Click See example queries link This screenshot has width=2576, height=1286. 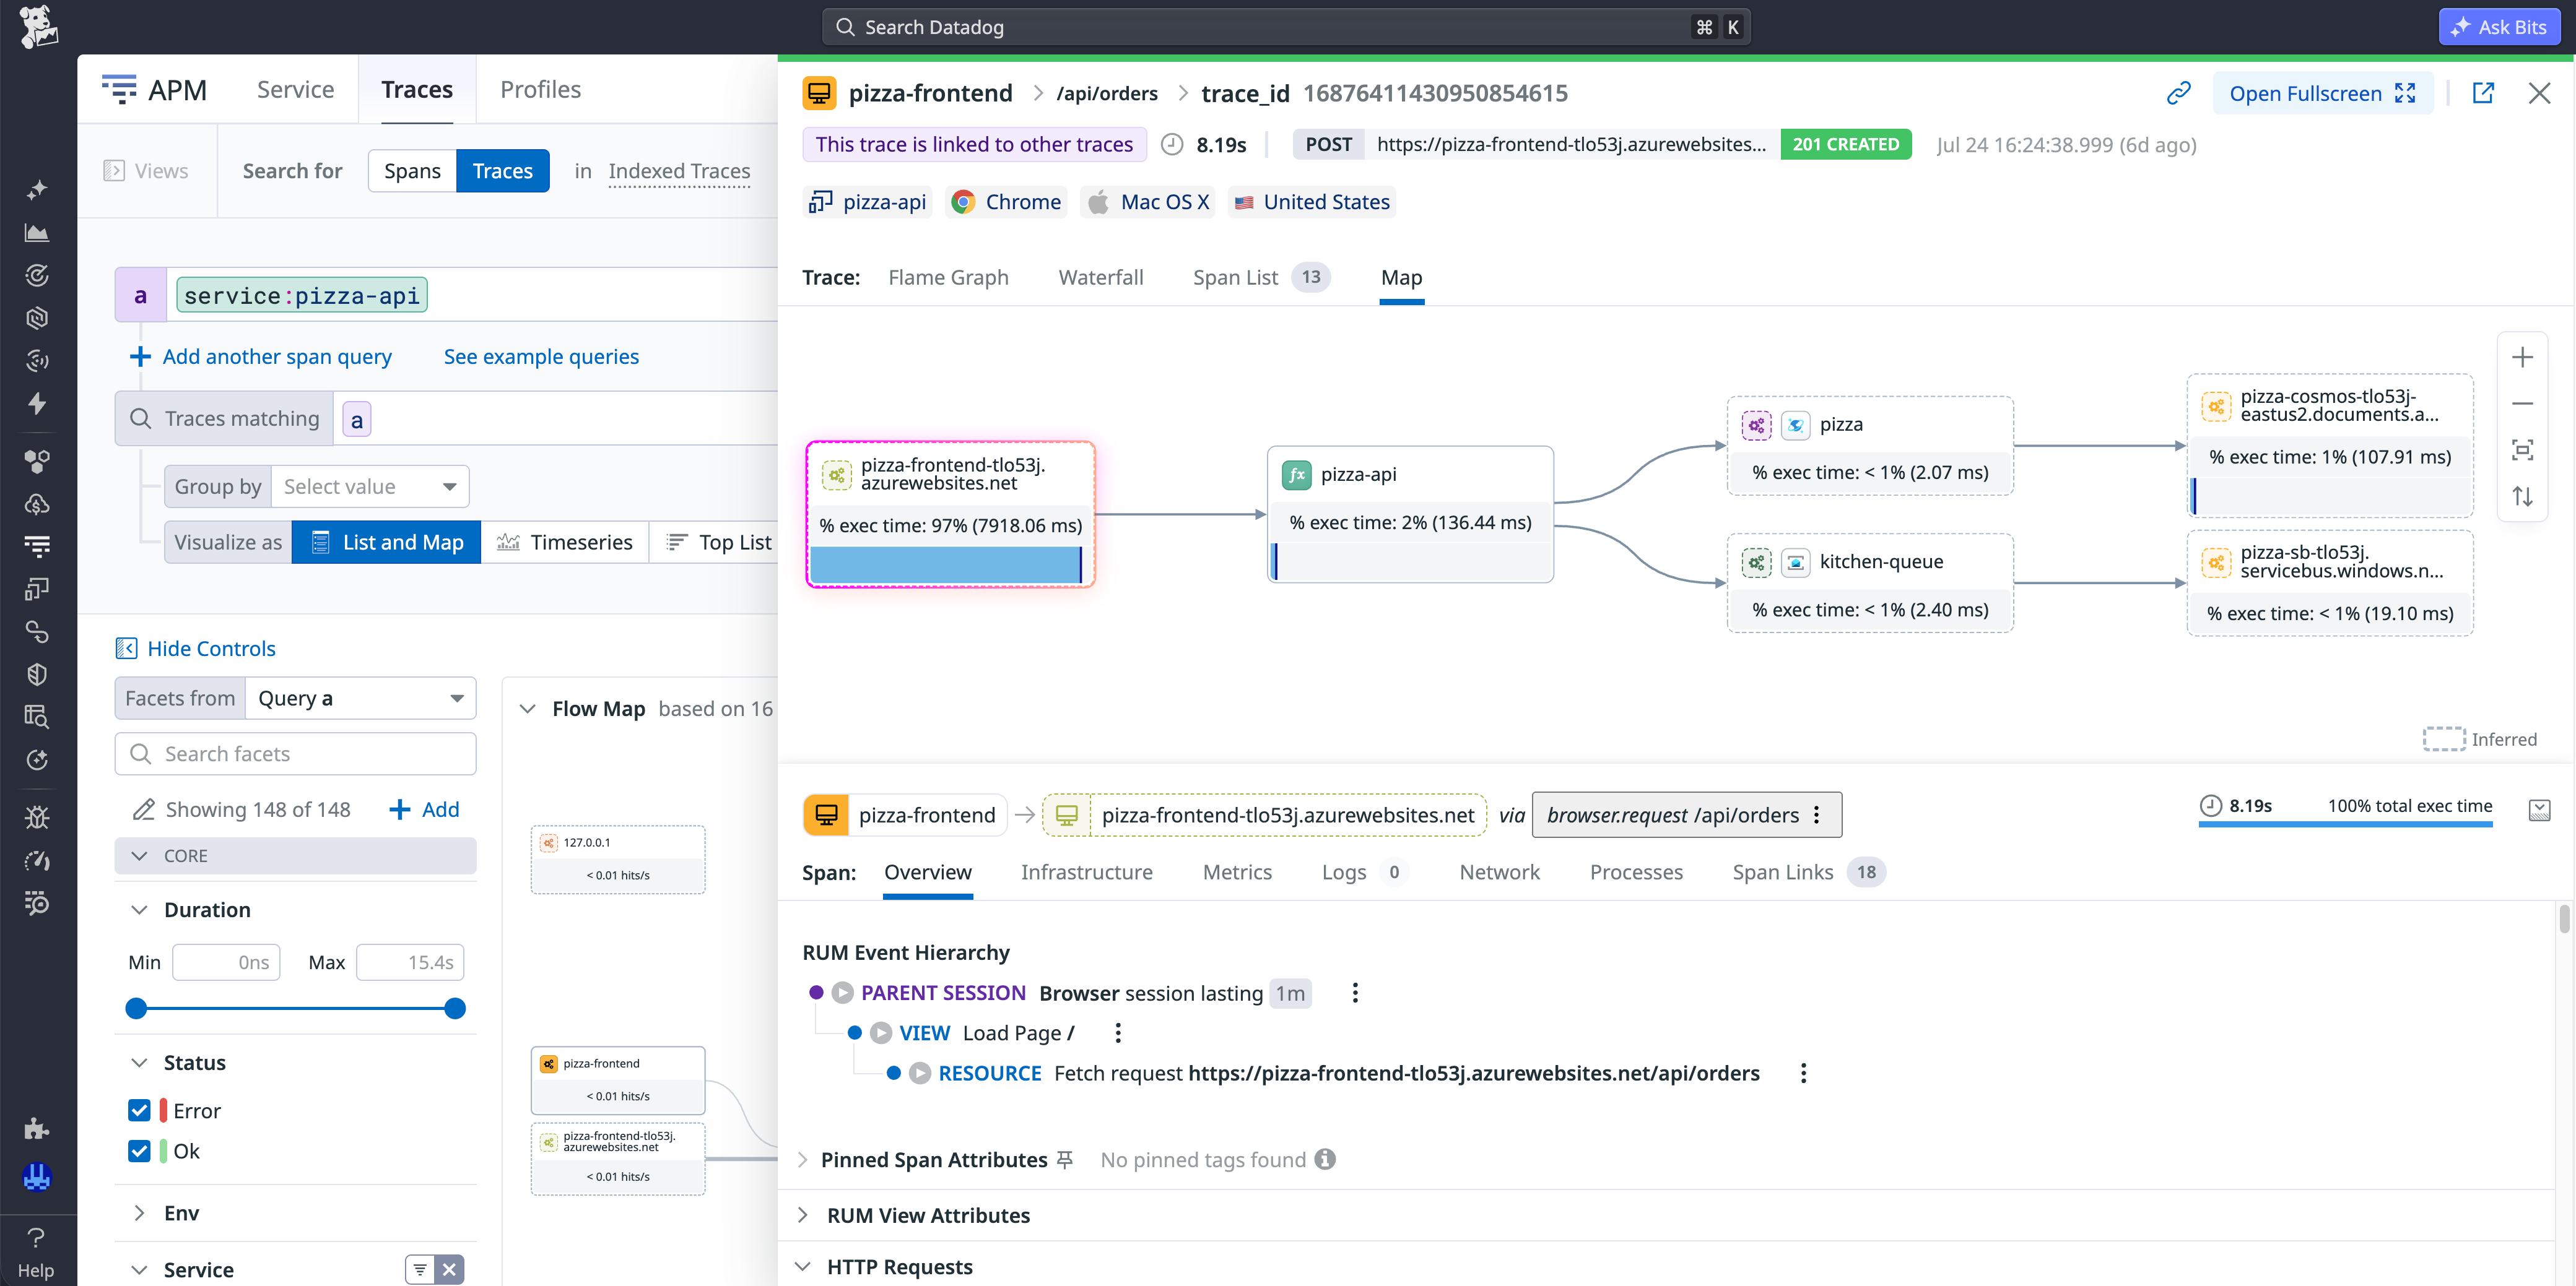[541, 356]
